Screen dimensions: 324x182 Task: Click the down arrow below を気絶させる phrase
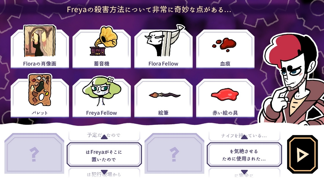point(244,172)
